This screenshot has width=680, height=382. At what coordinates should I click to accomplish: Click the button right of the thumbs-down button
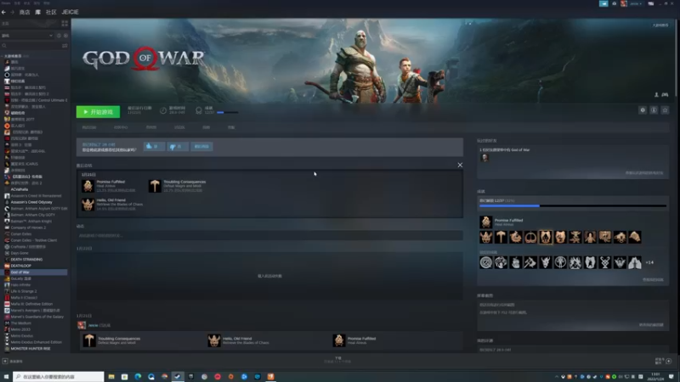201,146
